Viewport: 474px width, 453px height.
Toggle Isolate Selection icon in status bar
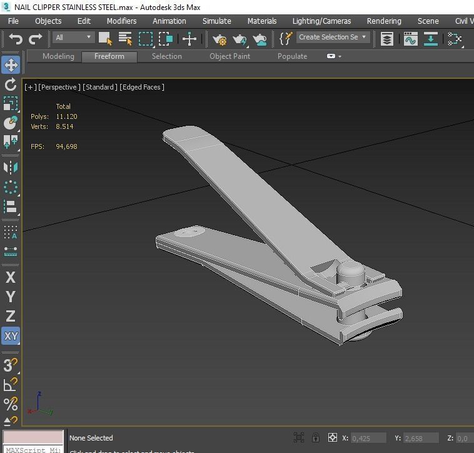pos(299,437)
